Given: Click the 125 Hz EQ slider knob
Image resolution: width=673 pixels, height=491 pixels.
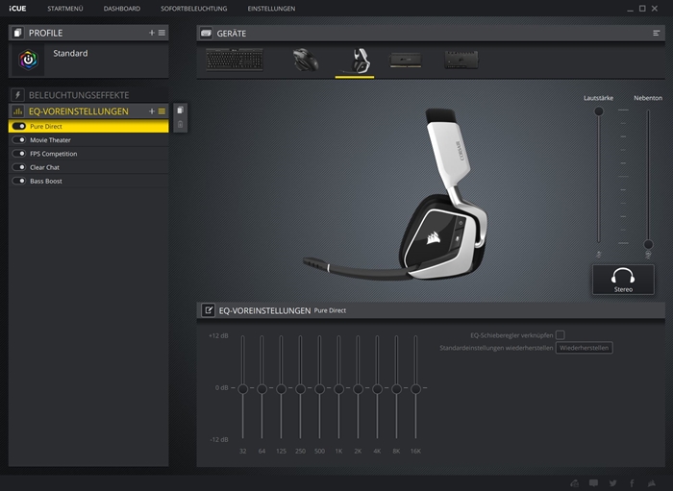Looking at the screenshot, I should (x=281, y=389).
